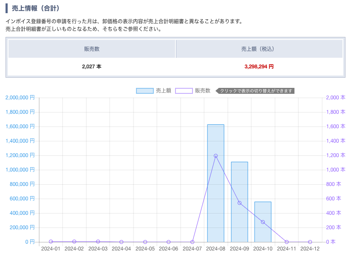348x253 pixels.
Task: Click the 2,027 本 sales count value
Action: click(92, 67)
